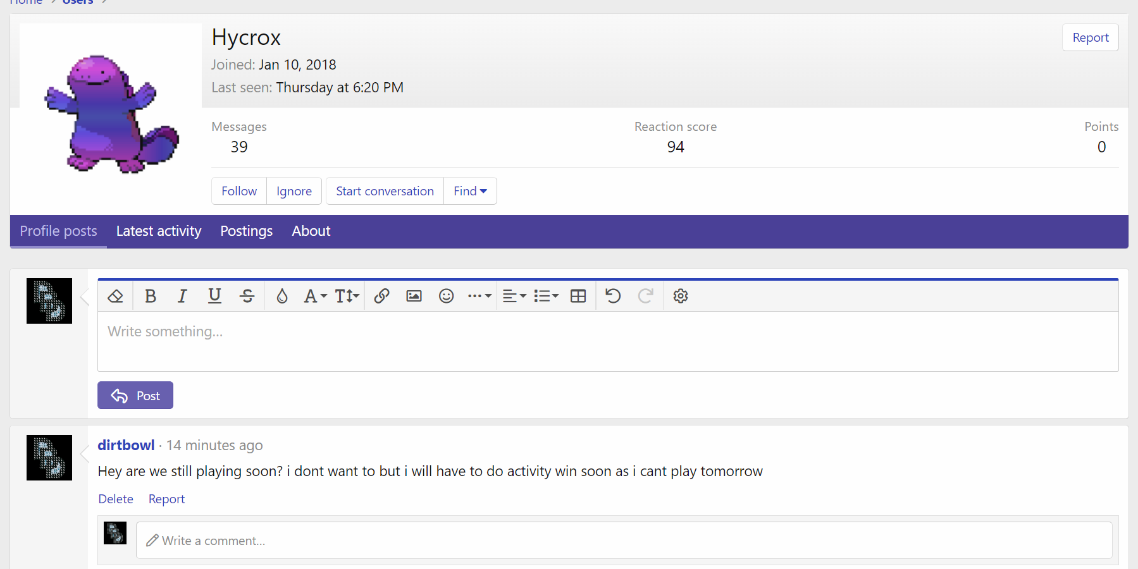This screenshot has height=569, width=1138.
Task: Click the Post button
Action: click(x=135, y=395)
